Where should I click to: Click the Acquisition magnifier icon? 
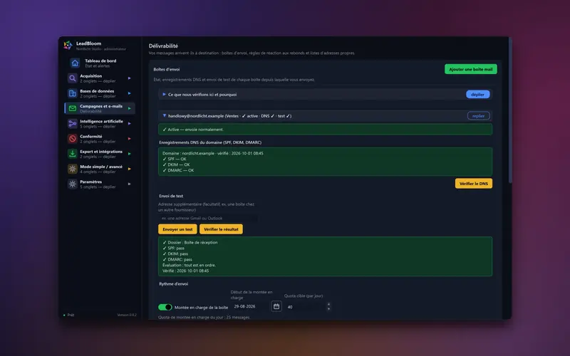coord(73,78)
